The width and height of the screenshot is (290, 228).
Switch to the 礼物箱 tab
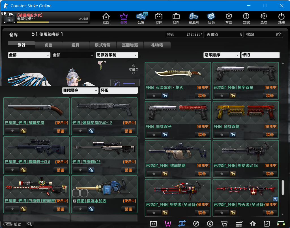pos(157,45)
